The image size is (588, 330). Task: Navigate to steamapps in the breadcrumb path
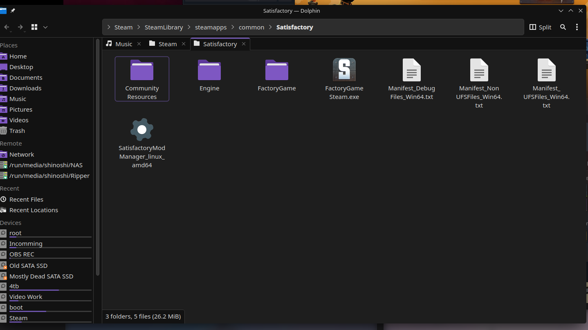click(x=211, y=27)
